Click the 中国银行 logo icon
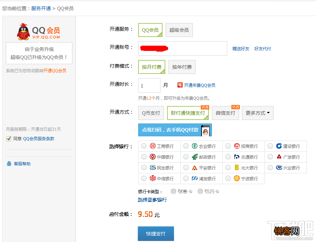Viewport: 316px width, 242px height. pos(153,157)
